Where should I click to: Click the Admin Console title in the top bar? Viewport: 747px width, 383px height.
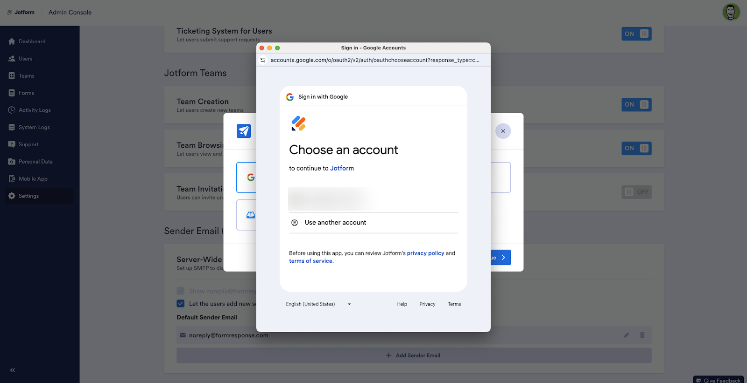pos(70,13)
